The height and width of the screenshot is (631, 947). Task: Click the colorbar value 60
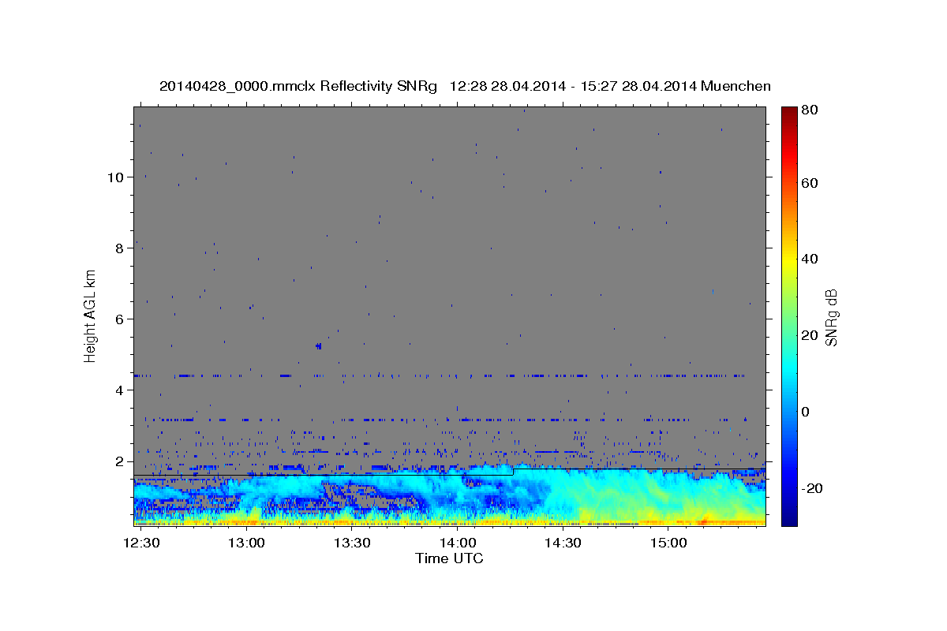810,183
